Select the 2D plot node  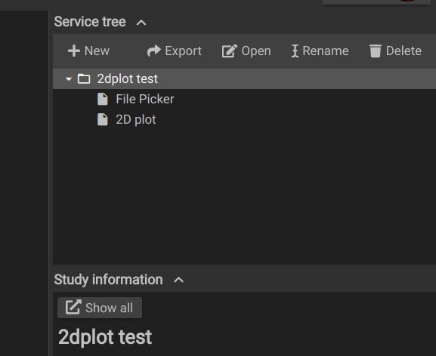coord(136,120)
